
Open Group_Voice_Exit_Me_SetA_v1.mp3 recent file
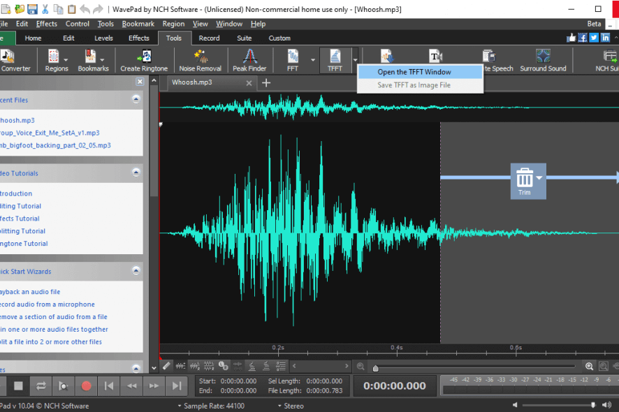(50, 133)
